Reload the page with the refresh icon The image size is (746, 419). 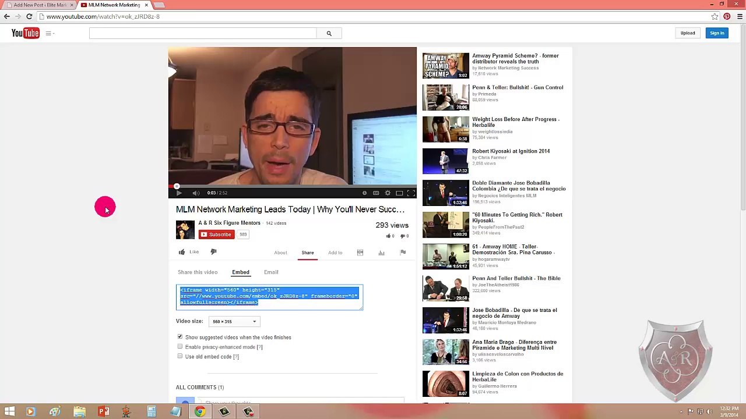[x=29, y=16]
